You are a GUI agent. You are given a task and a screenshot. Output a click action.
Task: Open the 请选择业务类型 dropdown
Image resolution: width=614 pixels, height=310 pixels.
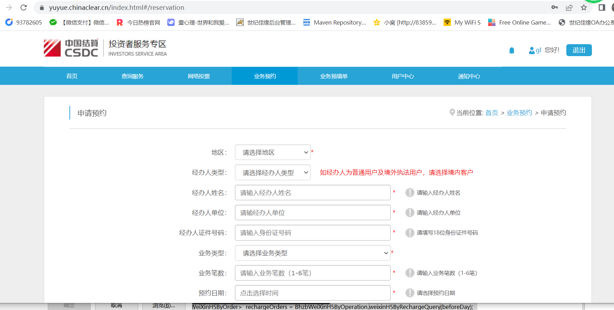tap(312, 253)
